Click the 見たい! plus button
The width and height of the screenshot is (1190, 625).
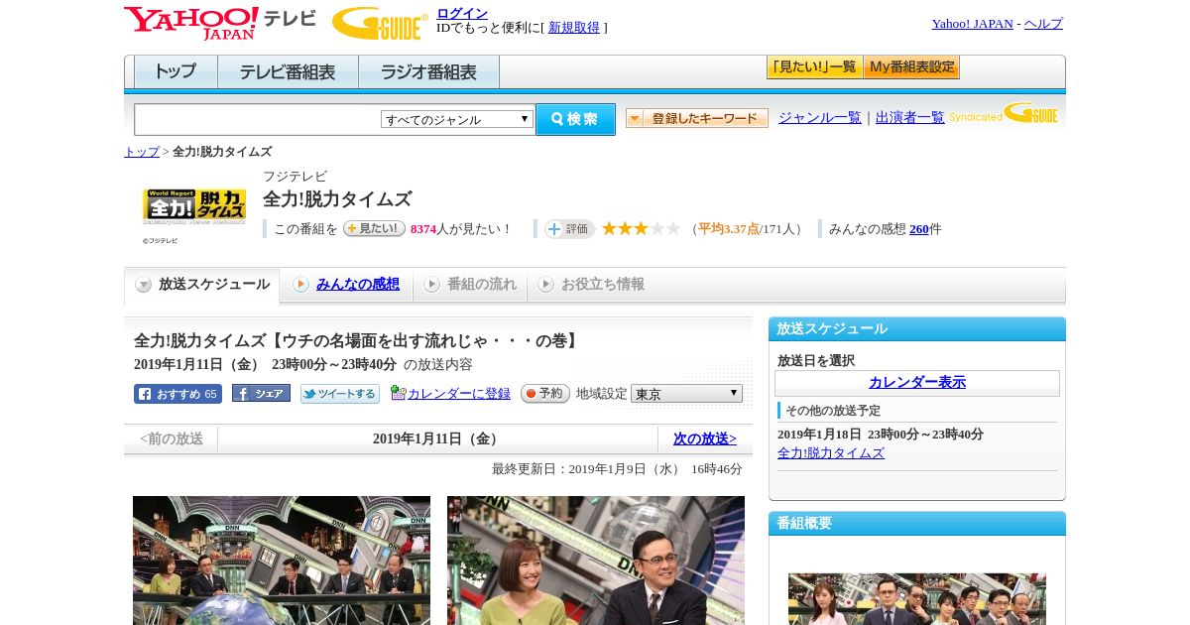tap(374, 228)
